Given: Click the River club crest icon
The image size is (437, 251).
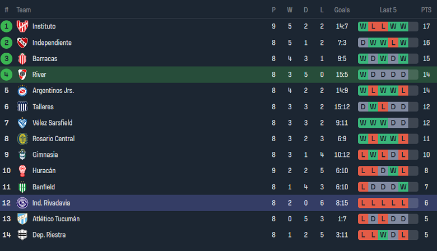Looking at the screenshot, I should 22,75.
